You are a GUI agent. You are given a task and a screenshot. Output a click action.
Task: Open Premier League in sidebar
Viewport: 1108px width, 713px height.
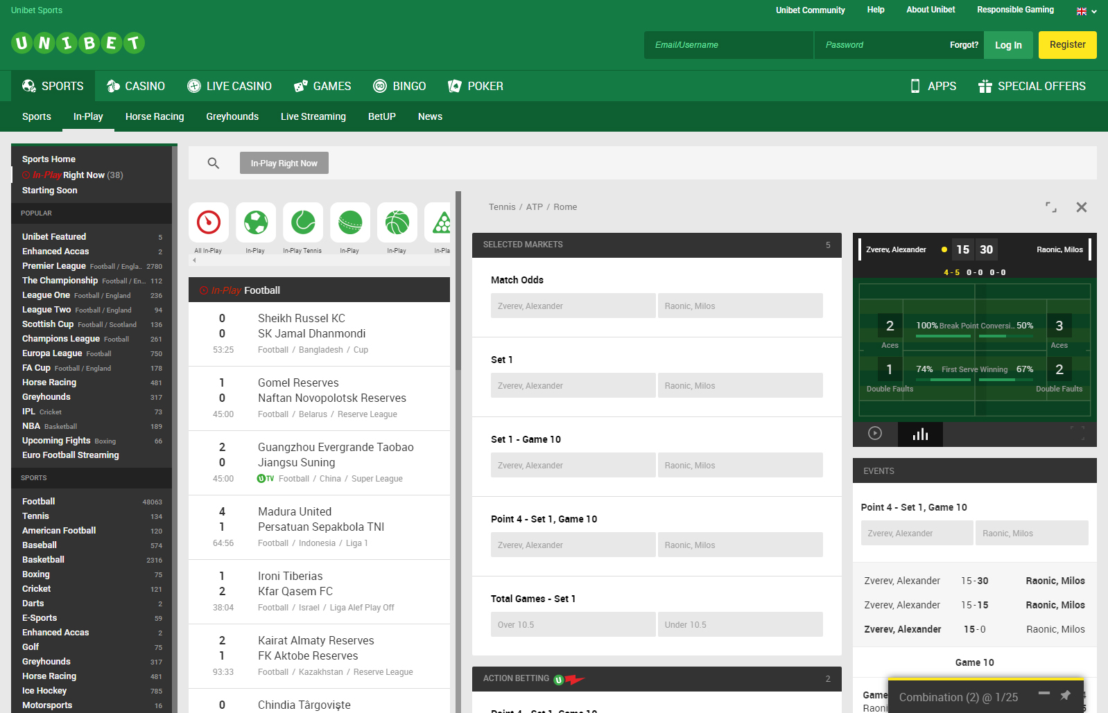click(x=54, y=266)
